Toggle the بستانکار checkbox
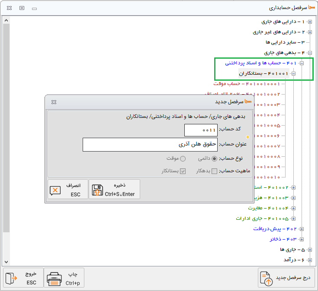The image size is (318, 291). pyautogui.click(x=183, y=171)
